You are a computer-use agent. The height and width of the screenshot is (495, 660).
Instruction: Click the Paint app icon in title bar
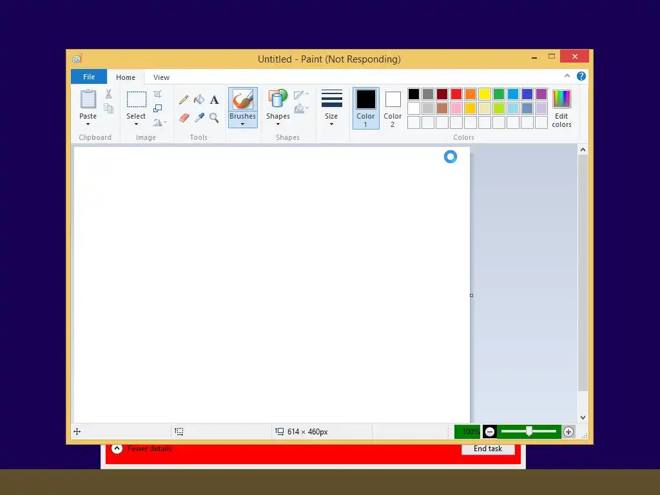coord(77,59)
